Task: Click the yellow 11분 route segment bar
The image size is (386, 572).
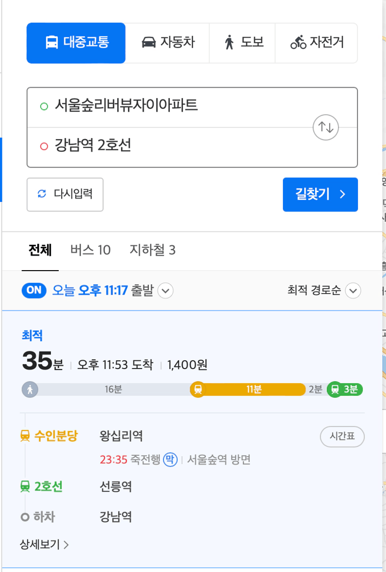Action: click(x=254, y=390)
